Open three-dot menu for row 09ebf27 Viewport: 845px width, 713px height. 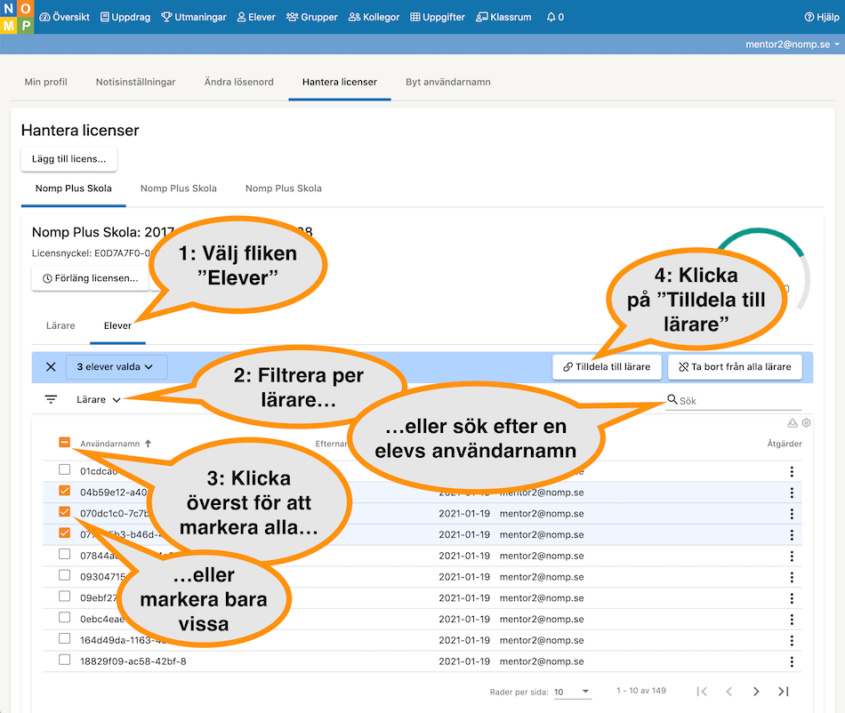(x=792, y=598)
